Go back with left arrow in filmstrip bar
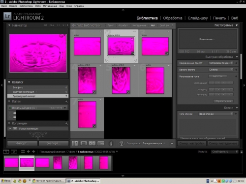Viewport: 246px width, 184px height. 29,152
